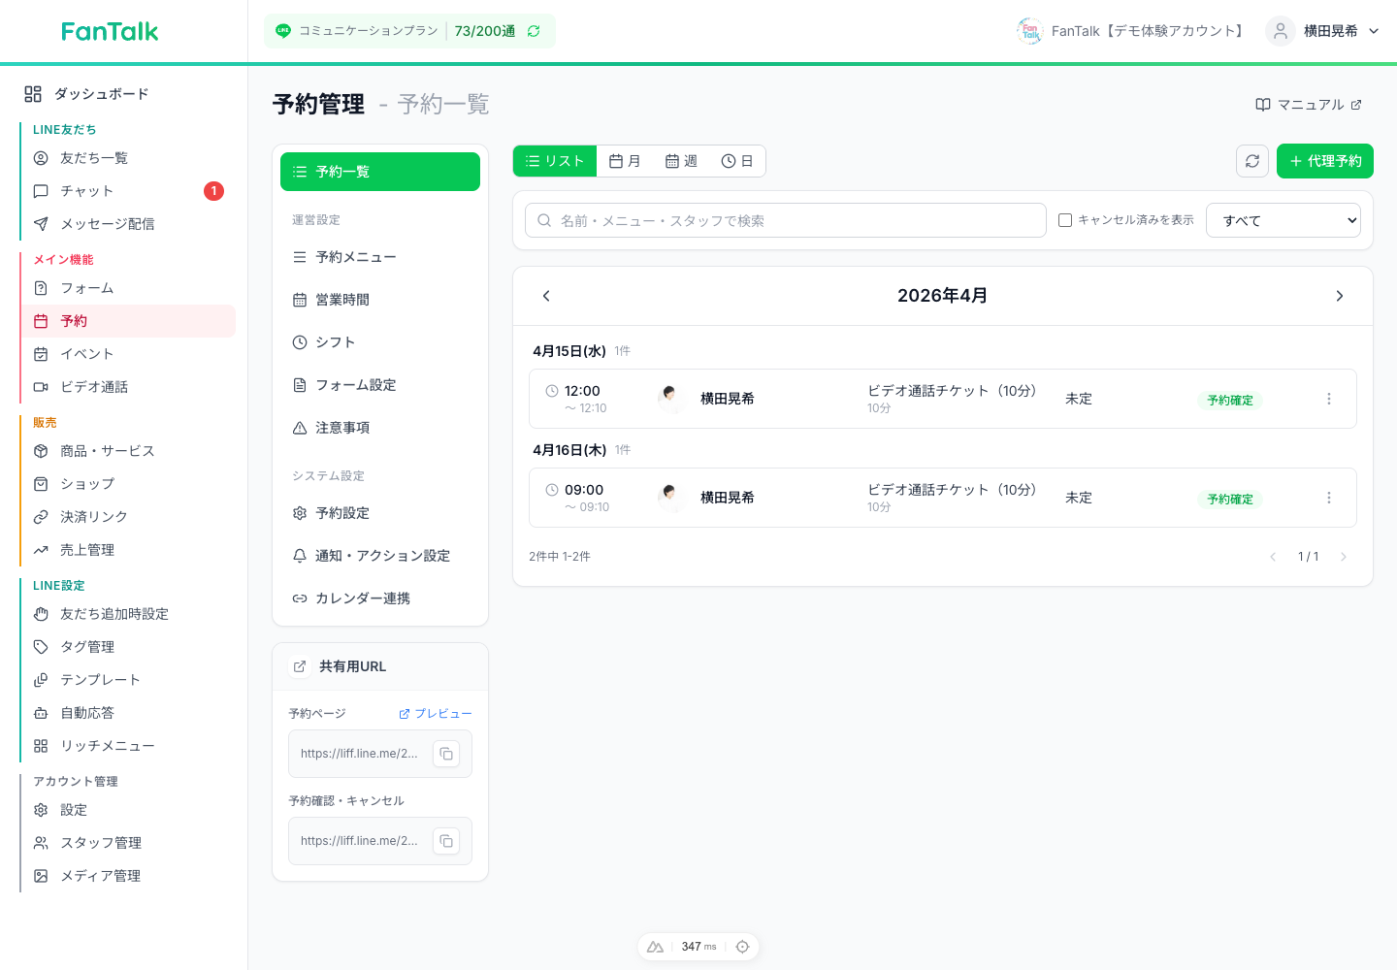1397x970 pixels.
Task: Click FanTalk【デモ体験アカウント】 account name
Action: click(x=1150, y=31)
